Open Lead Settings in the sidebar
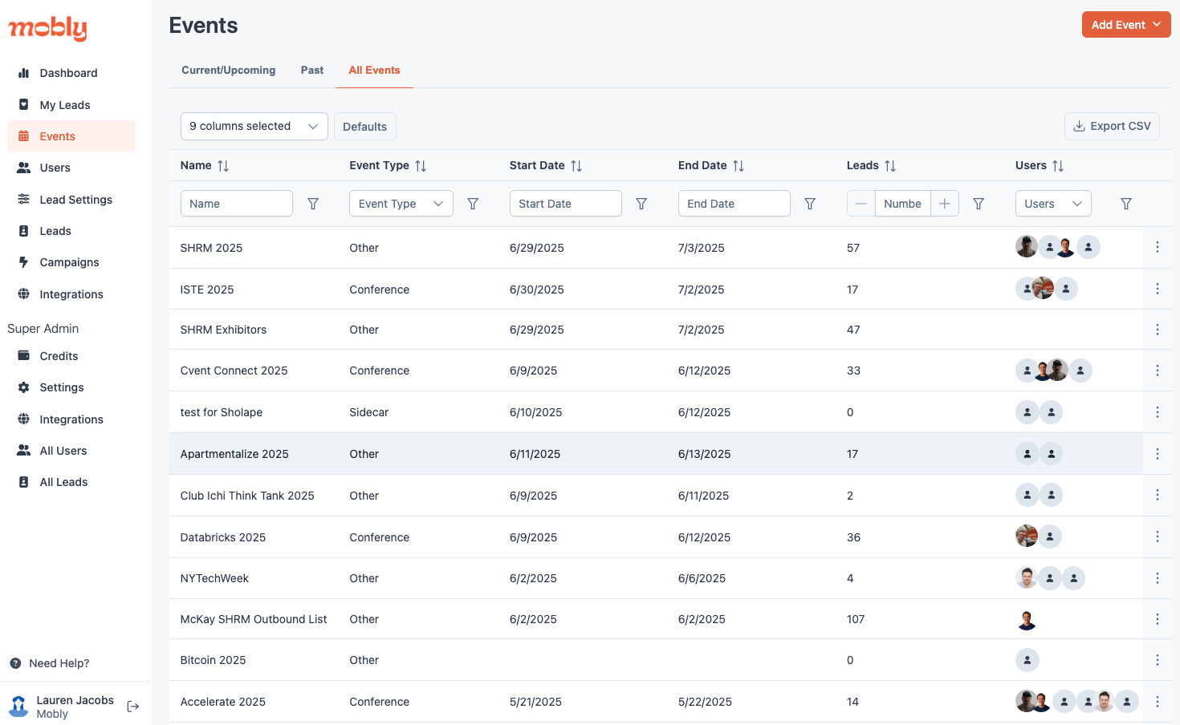The image size is (1180, 725). pos(71,200)
